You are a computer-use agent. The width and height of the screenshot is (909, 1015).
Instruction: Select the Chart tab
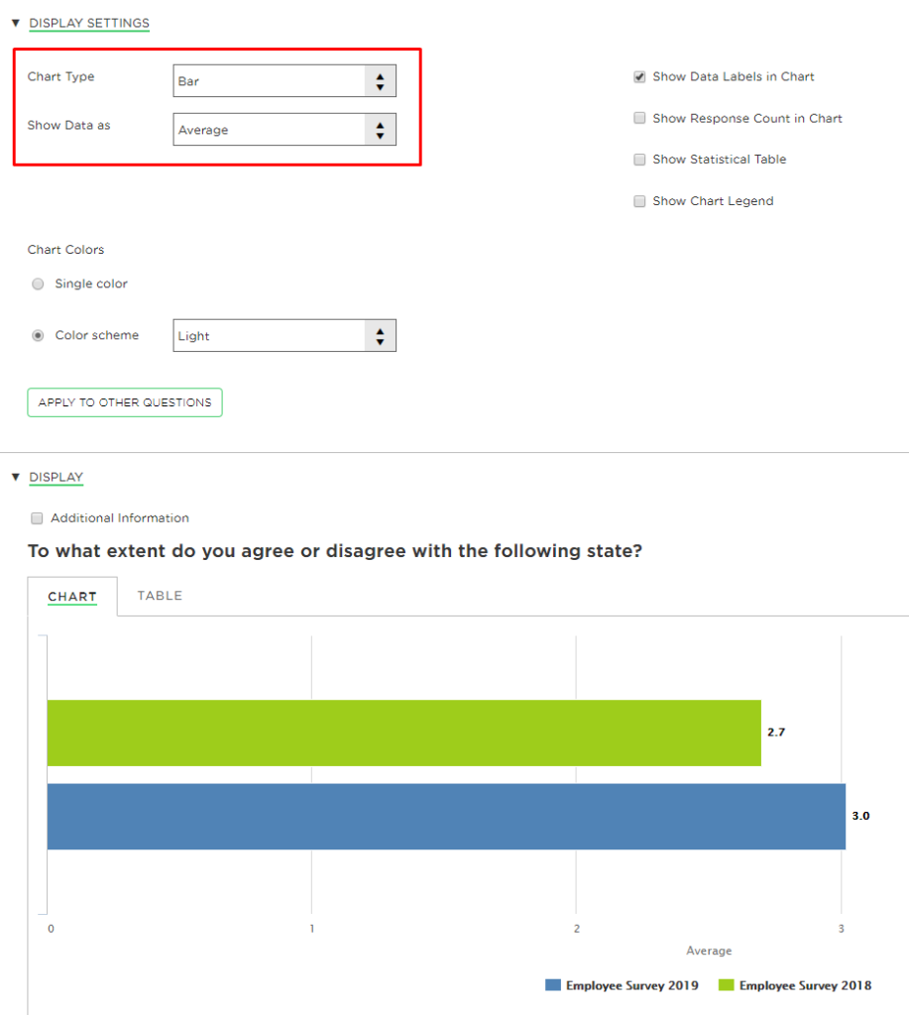pyautogui.click(x=72, y=597)
